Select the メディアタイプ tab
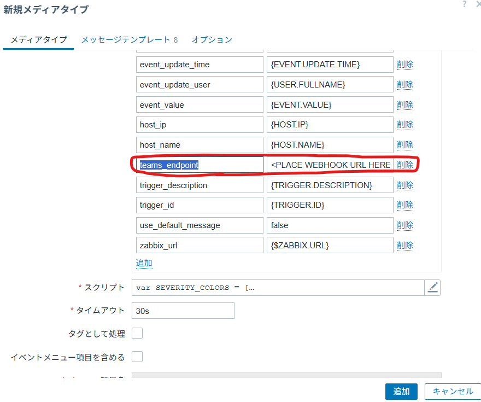The width and height of the screenshot is (481, 402). [x=39, y=39]
